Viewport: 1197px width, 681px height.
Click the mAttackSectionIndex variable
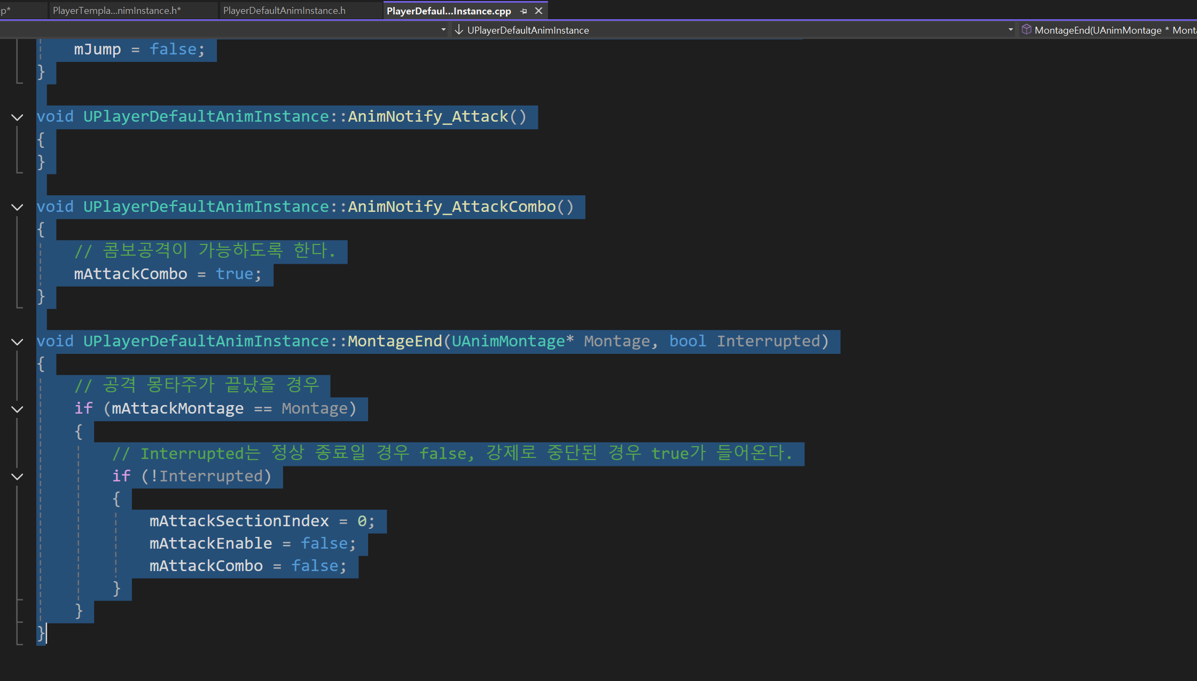click(x=239, y=521)
